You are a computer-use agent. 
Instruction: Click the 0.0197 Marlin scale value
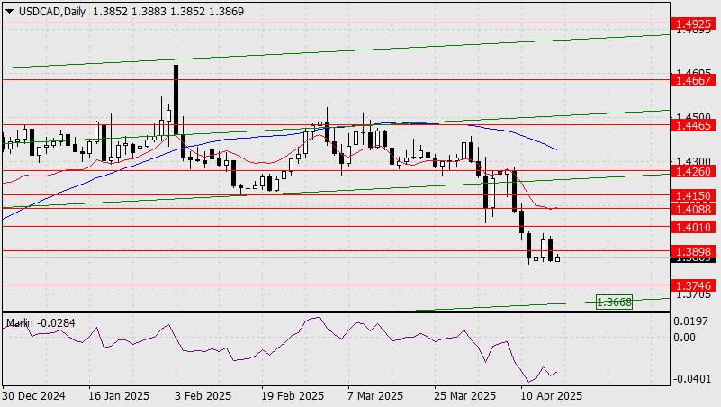tap(690, 321)
